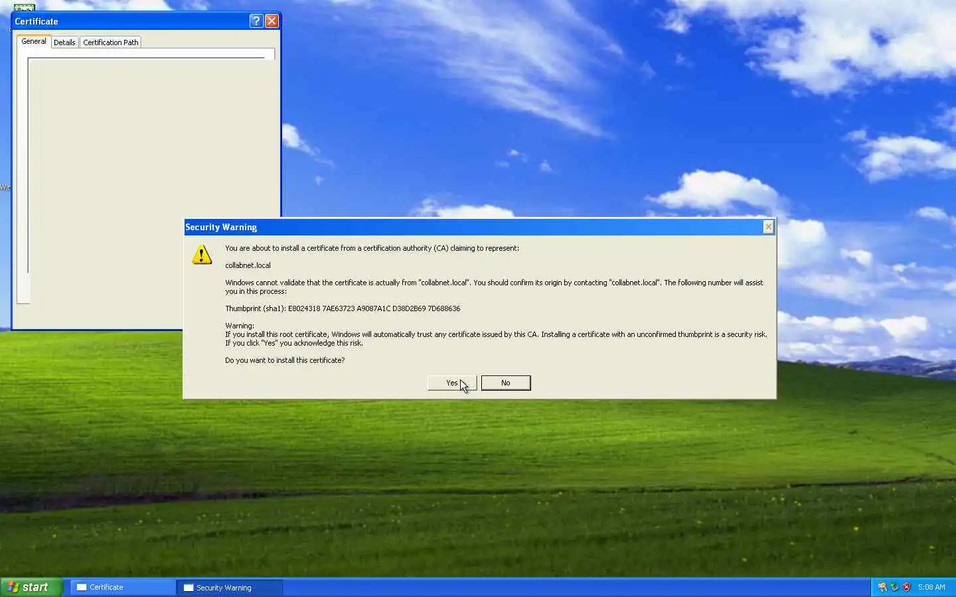The width and height of the screenshot is (956, 597).
Task: Click the yellow warning triangle icon
Action: [202, 254]
